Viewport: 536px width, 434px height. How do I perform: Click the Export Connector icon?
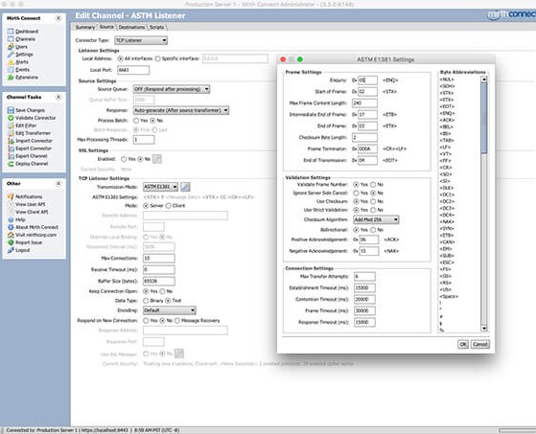tap(11, 148)
